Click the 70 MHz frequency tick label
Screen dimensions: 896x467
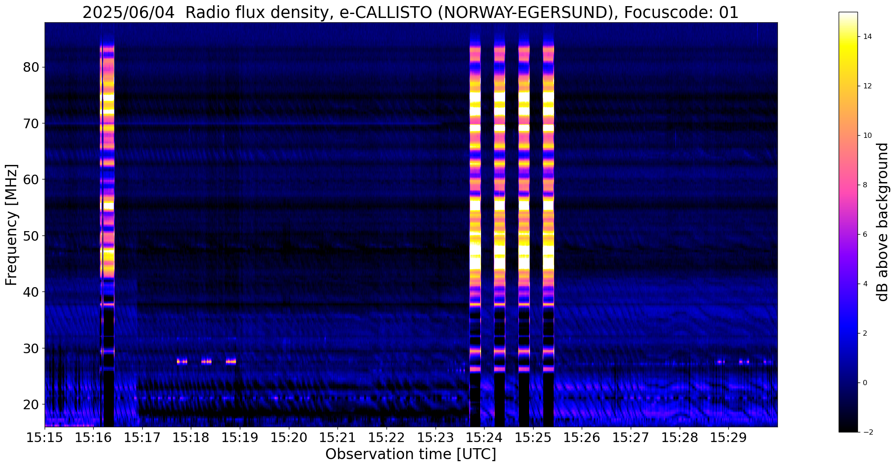pyautogui.click(x=31, y=123)
